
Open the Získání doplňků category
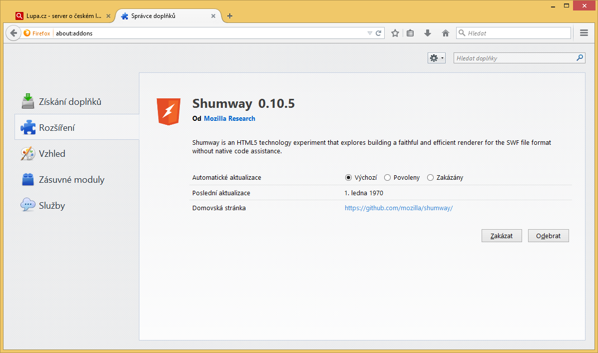pyautogui.click(x=70, y=102)
